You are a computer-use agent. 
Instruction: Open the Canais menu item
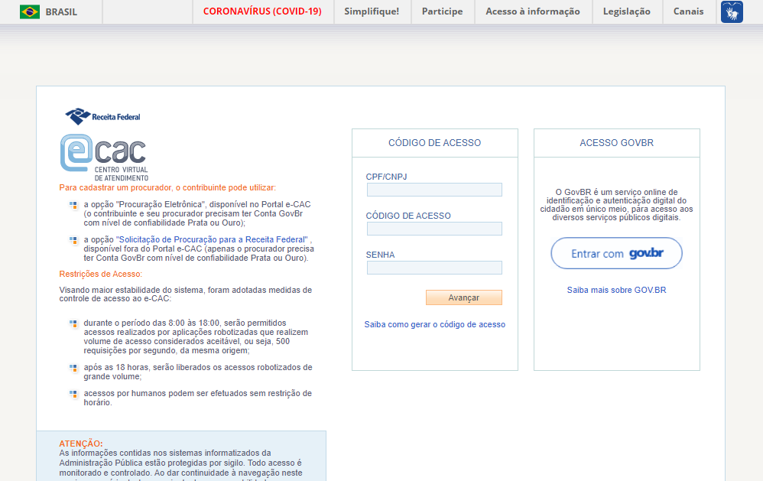[689, 11]
